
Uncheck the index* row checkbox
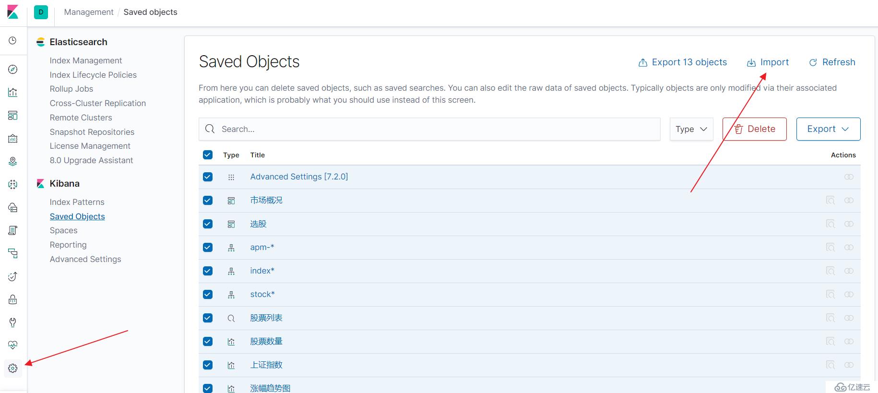coord(208,271)
